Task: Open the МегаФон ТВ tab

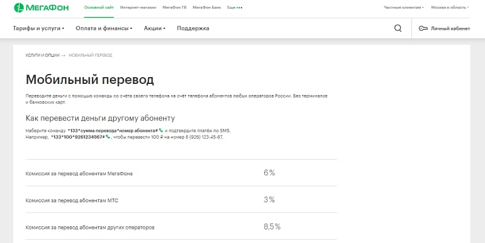Action: (x=174, y=7)
